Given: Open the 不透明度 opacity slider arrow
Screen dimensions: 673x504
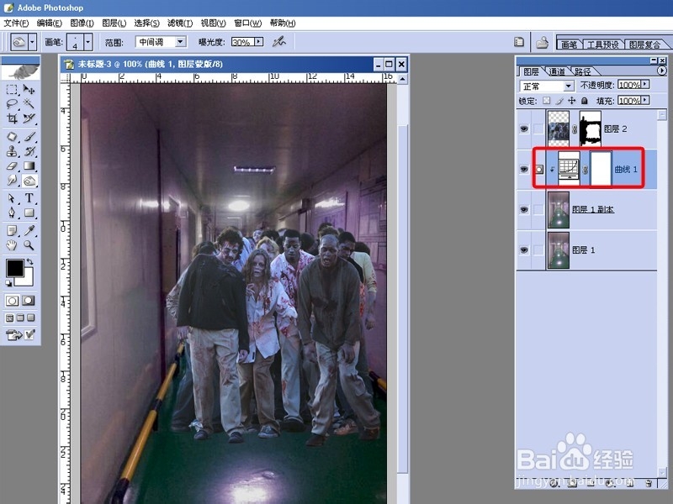Looking at the screenshot, I should click(x=645, y=85).
